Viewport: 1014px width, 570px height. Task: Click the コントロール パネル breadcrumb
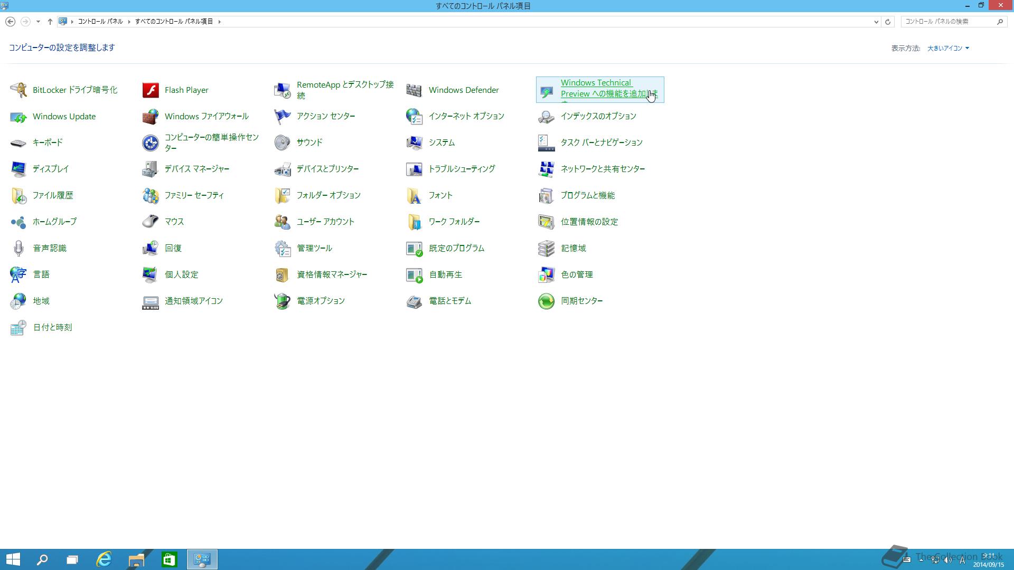point(100,22)
